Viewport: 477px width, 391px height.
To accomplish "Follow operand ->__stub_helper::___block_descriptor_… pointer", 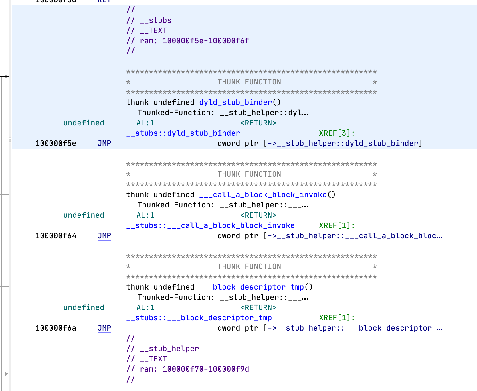I will tap(355, 328).
